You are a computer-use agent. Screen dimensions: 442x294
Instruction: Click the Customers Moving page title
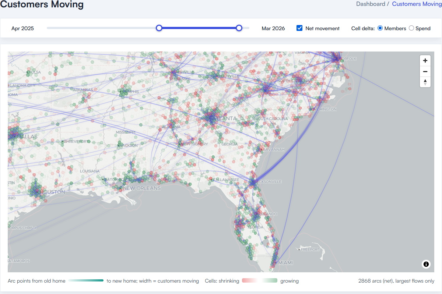point(42,4)
